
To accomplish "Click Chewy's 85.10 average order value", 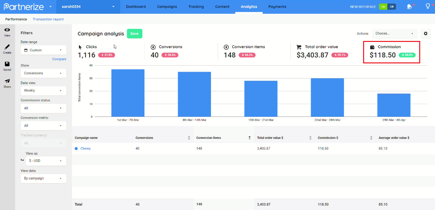I will tap(383, 148).
